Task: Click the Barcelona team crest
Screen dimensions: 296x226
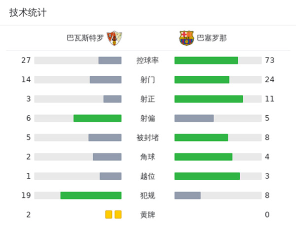Action: (x=186, y=38)
